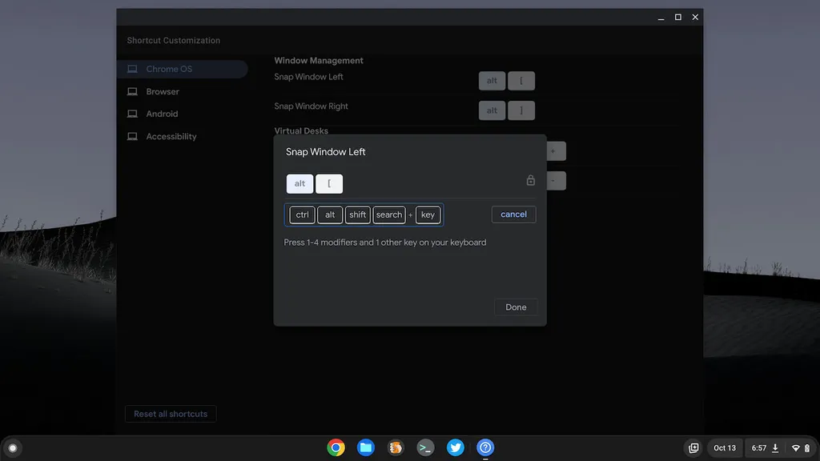820x461 pixels.
Task: Toggle the ctrl modifier chip
Action: click(302, 214)
